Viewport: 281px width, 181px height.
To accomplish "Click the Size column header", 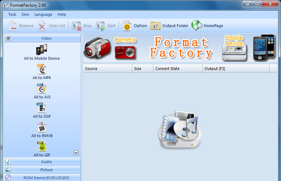I will point(143,68).
